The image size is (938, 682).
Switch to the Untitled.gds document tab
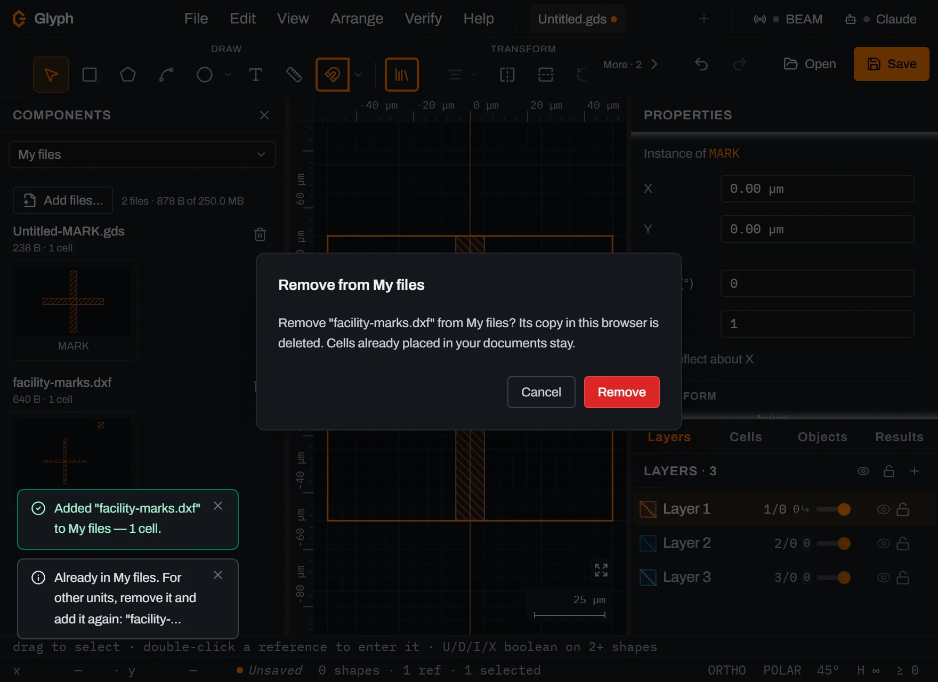coord(578,19)
